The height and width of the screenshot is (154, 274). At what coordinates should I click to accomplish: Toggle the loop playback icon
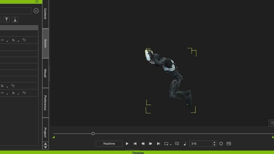click(x=166, y=144)
